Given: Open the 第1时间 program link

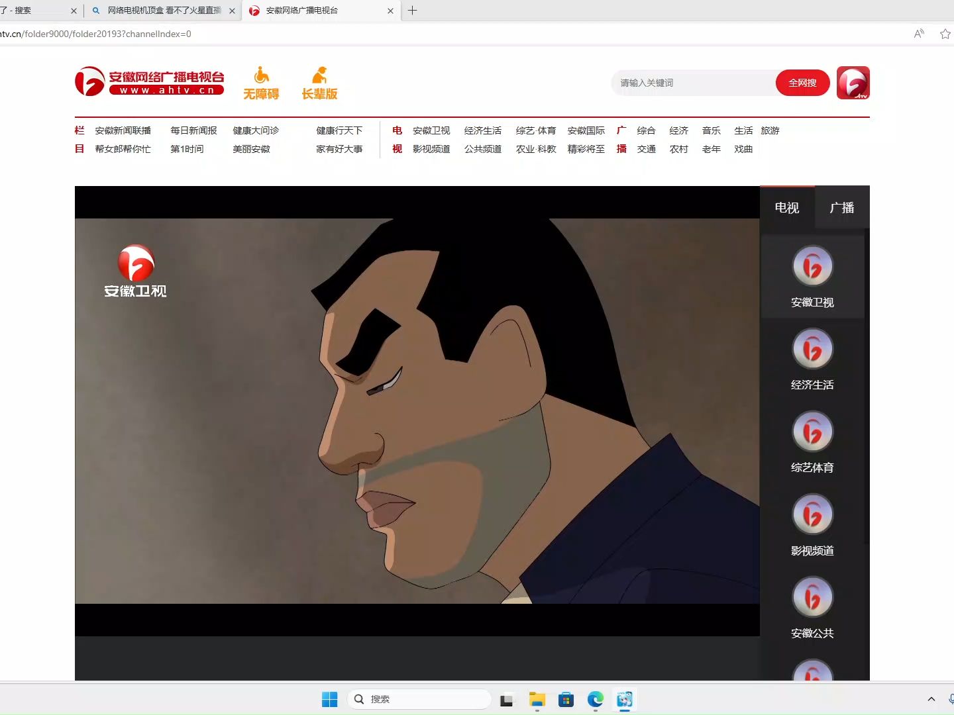Looking at the screenshot, I should 187,149.
